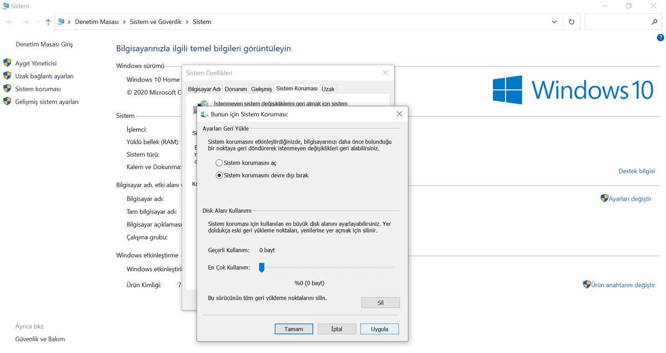This screenshot has height=353, width=666.
Task: Select 'Sistem korumasını aç' radio button
Action: (x=219, y=163)
